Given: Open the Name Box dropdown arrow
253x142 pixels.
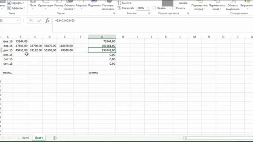Looking at the screenshot, I should pos(18,21).
